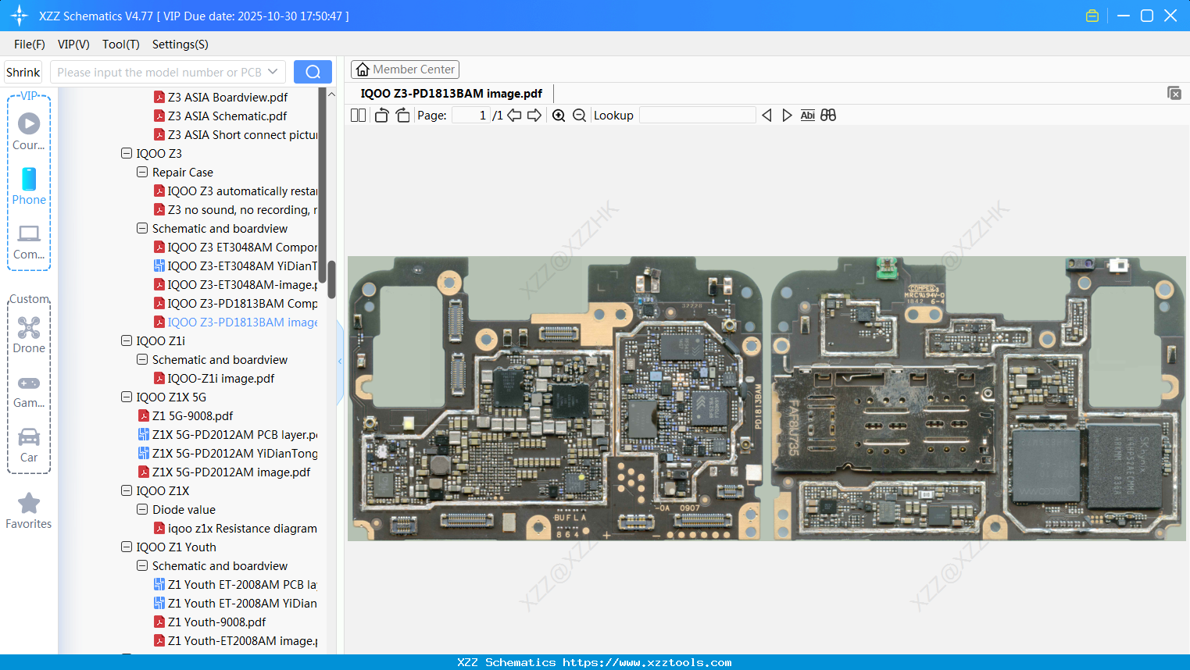
Task: Select the Course play icon in sidebar
Action: click(x=29, y=123)
